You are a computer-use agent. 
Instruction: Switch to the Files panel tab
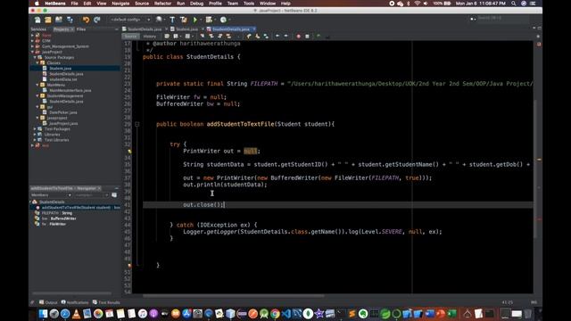coord(81,29)
